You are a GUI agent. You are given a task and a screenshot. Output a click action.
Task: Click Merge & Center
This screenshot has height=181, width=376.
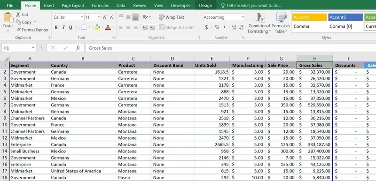[x=177, y=27]
